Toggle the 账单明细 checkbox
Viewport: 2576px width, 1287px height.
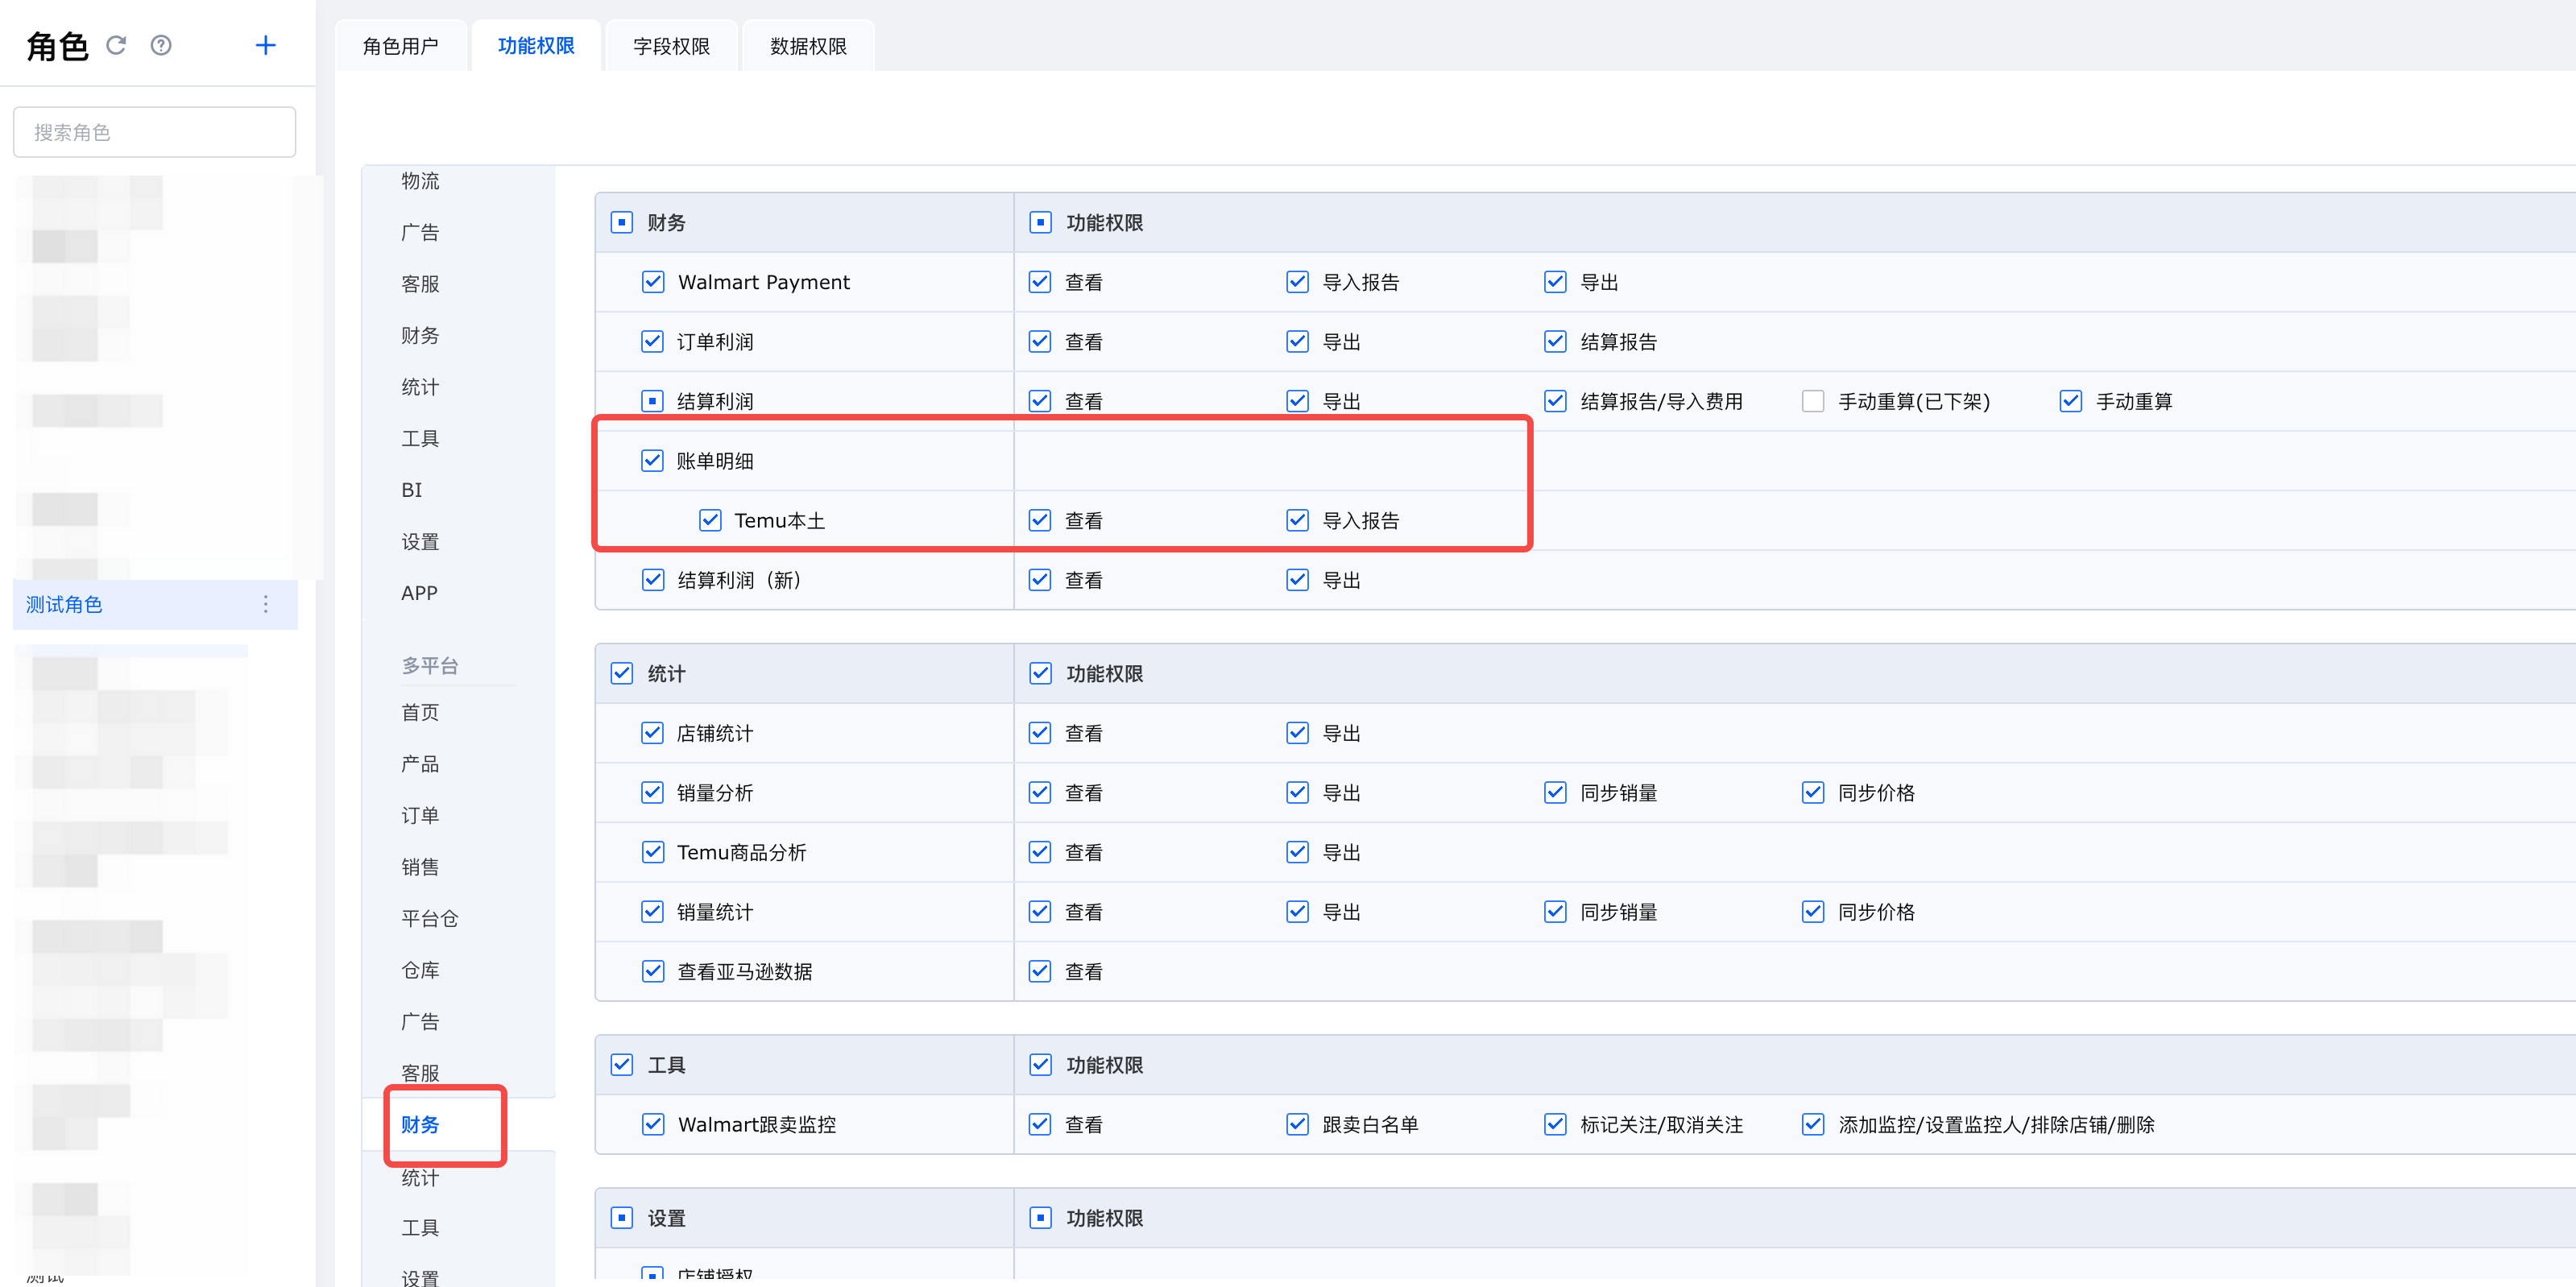click(652, 461)
